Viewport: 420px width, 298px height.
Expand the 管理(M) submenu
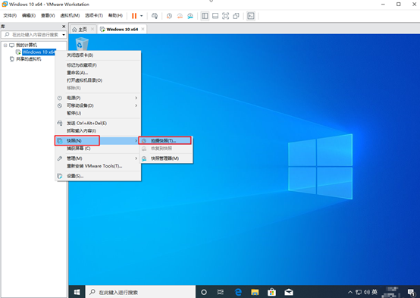coord(98,158)
